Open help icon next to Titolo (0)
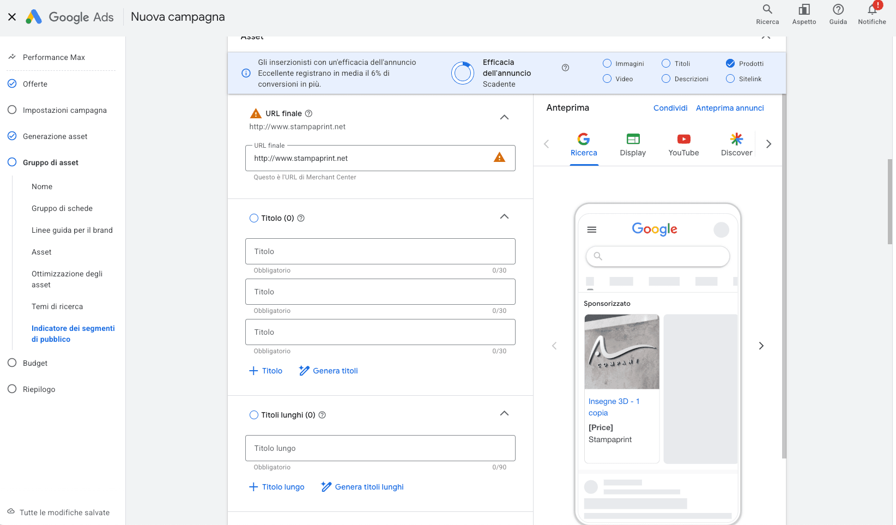The image size is (896, 525). tap(301, 218)
